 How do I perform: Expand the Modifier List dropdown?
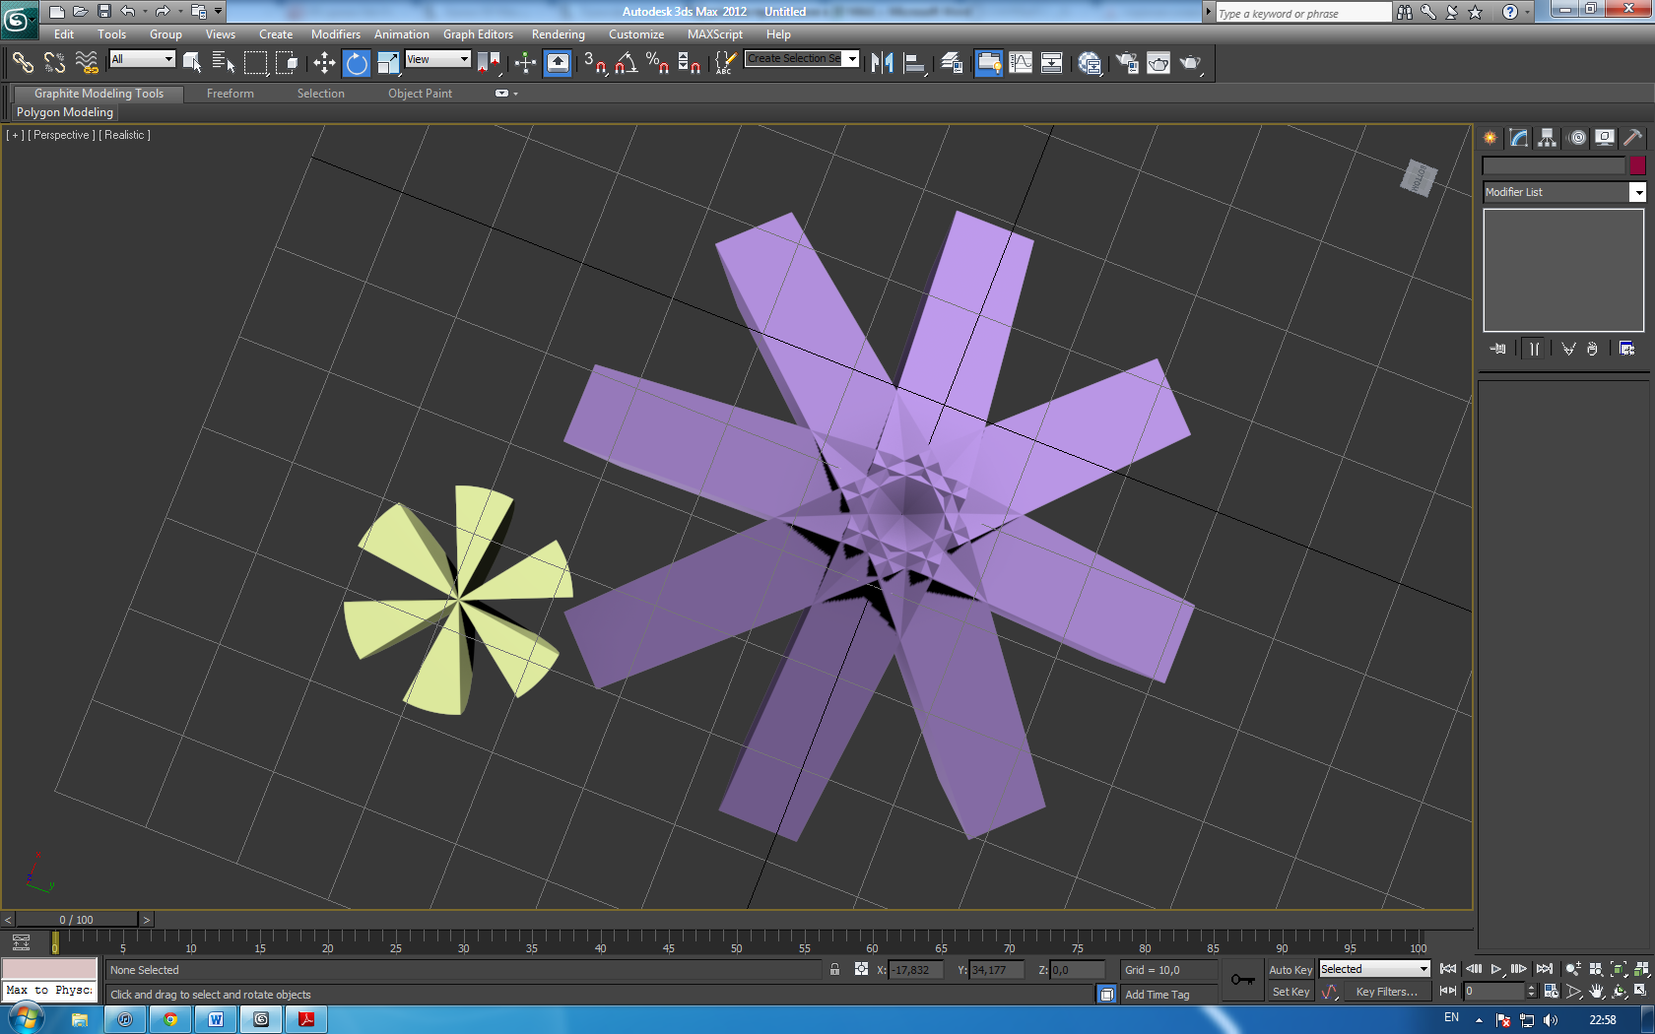point(1564,192)
